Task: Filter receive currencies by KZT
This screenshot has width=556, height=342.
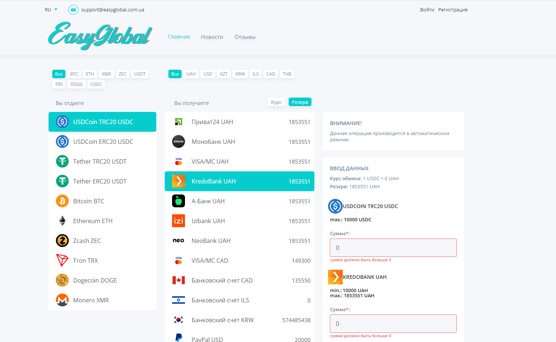Action: pyautogui.click(x=224, y=74)
